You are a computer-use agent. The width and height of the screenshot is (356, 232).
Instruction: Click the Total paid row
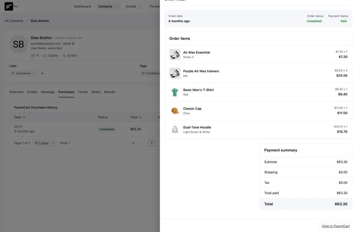[x=306, y=193]
